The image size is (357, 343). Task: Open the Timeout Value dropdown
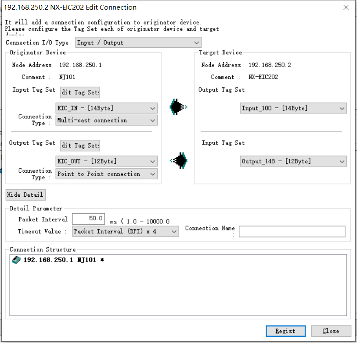(x=125, y=231)
